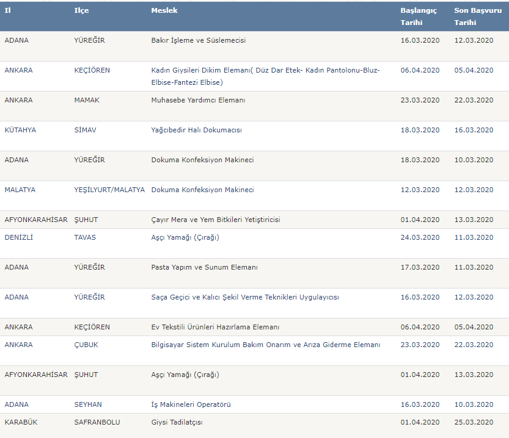The height and width of the screenshot is (438, 509).
Task: Click the Son Başvuru Tarihi column header
Action: 478,16
